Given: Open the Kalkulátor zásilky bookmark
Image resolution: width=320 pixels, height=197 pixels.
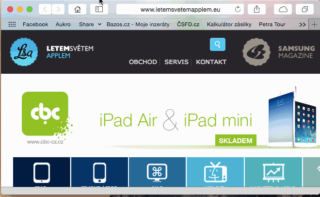Looking at the screenshot, I should point(229,24).
